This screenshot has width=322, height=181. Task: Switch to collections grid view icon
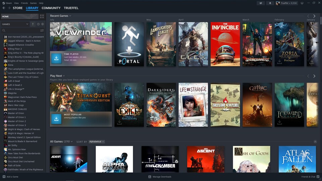coord(42,16)
